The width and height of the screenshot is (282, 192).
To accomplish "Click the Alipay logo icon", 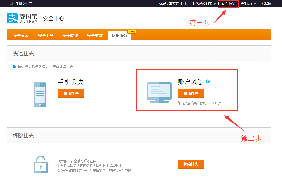I will pos(12,18).
